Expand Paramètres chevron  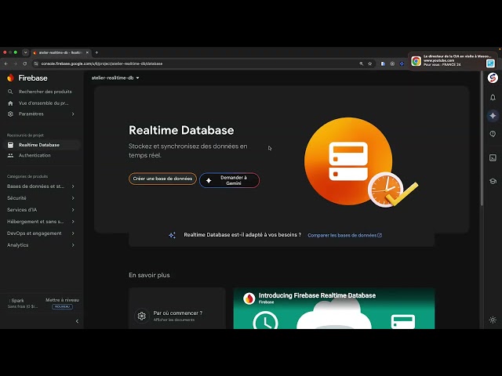[73, 114]
